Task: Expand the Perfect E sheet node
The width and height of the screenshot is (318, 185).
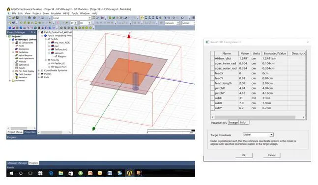Action: pyautogui.click(x=49, y=64)
